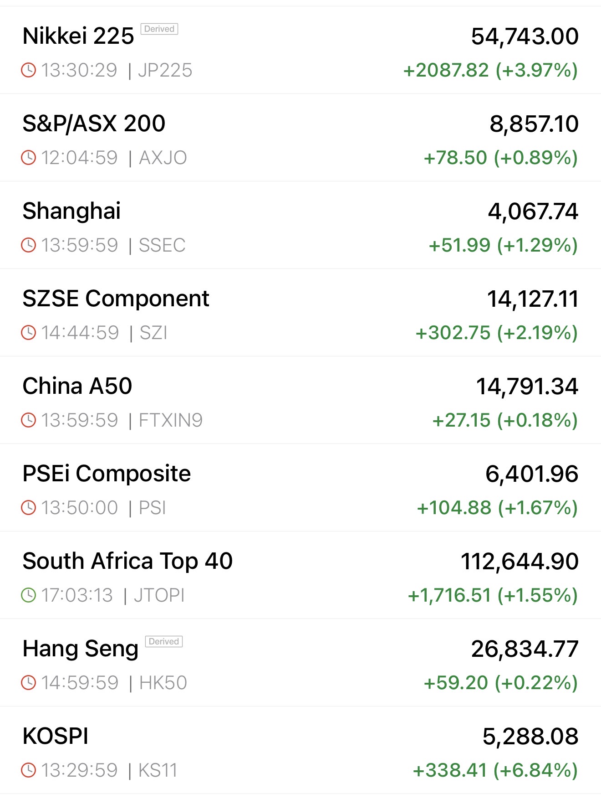The height and width of the screenshot is (799, 601).
Task: Tap the Derived badge next to Nikkei 225
Action: pos(159,29)
